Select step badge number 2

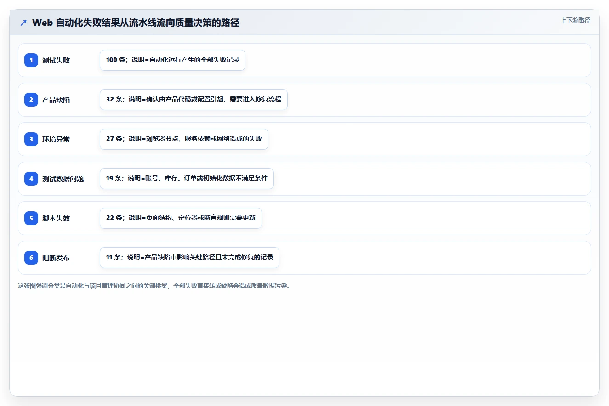pos(31,100)
